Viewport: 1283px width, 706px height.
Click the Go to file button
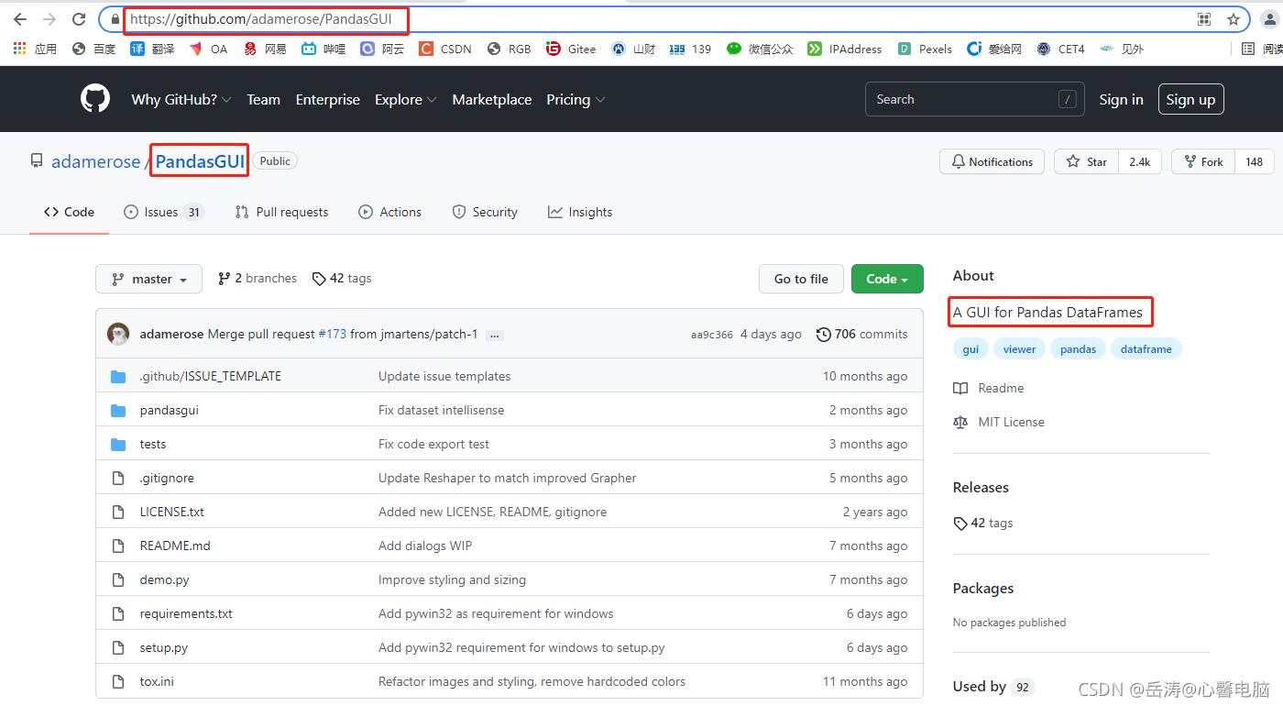tap(801, 279)
